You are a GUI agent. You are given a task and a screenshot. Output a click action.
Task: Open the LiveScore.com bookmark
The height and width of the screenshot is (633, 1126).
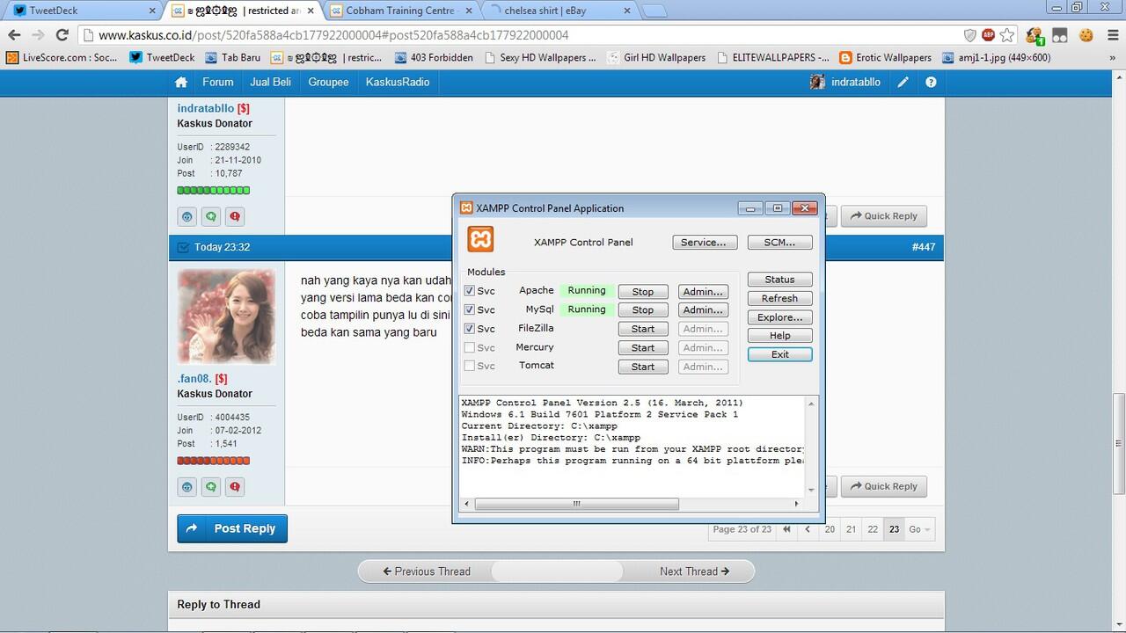pos(62,58)
